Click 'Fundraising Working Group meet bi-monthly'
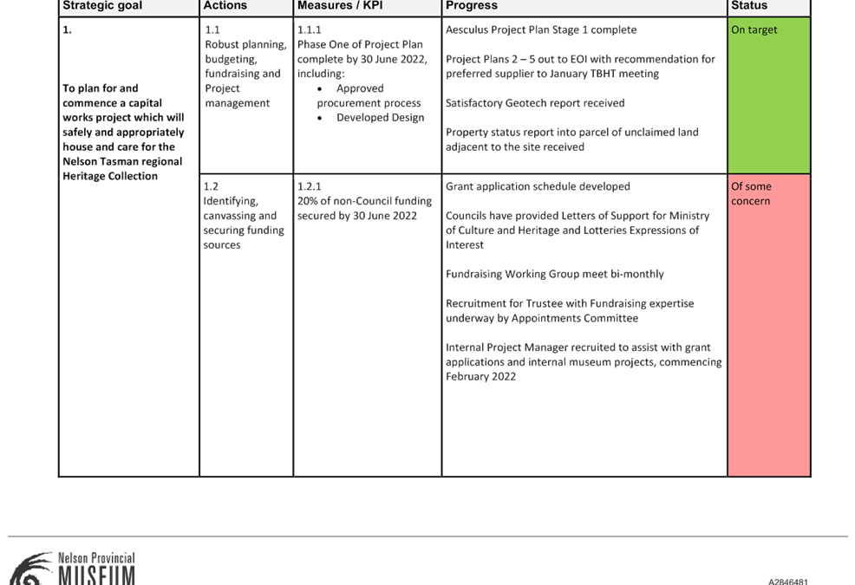This screenshot has height=585, width=855. tap(555, 274)
